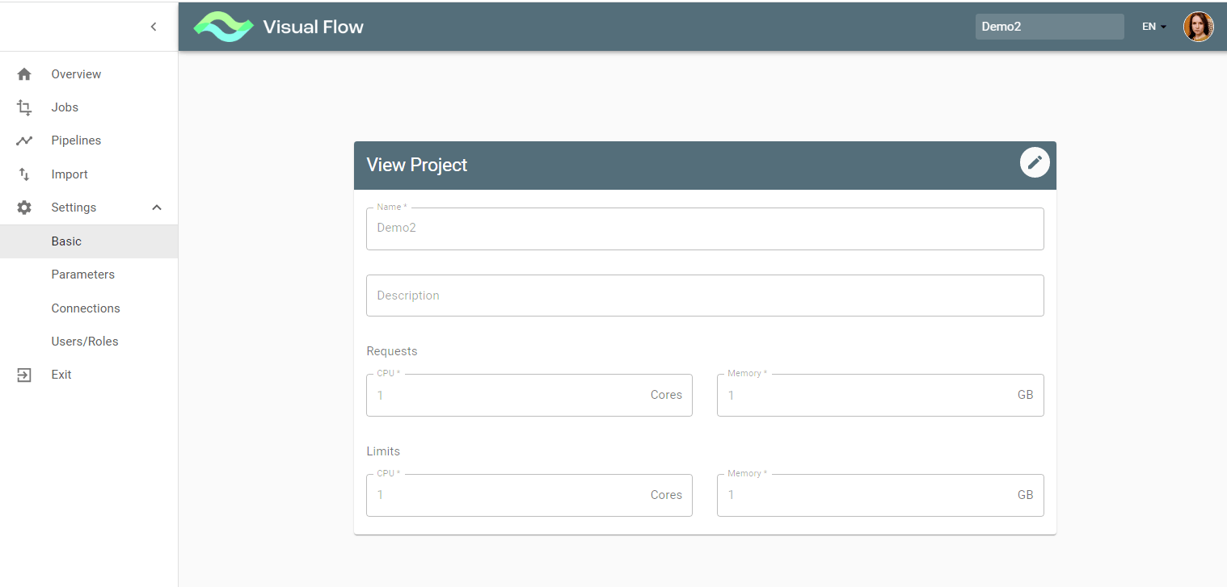Collapse the Settings submenu chevron

[157, 208]
